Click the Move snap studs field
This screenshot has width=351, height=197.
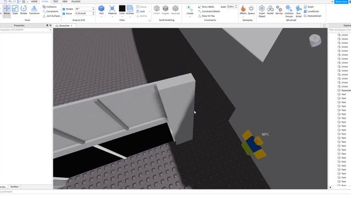click(x=83, y=14)
